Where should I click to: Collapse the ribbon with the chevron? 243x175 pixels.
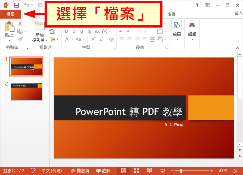(x=237, y=48)
